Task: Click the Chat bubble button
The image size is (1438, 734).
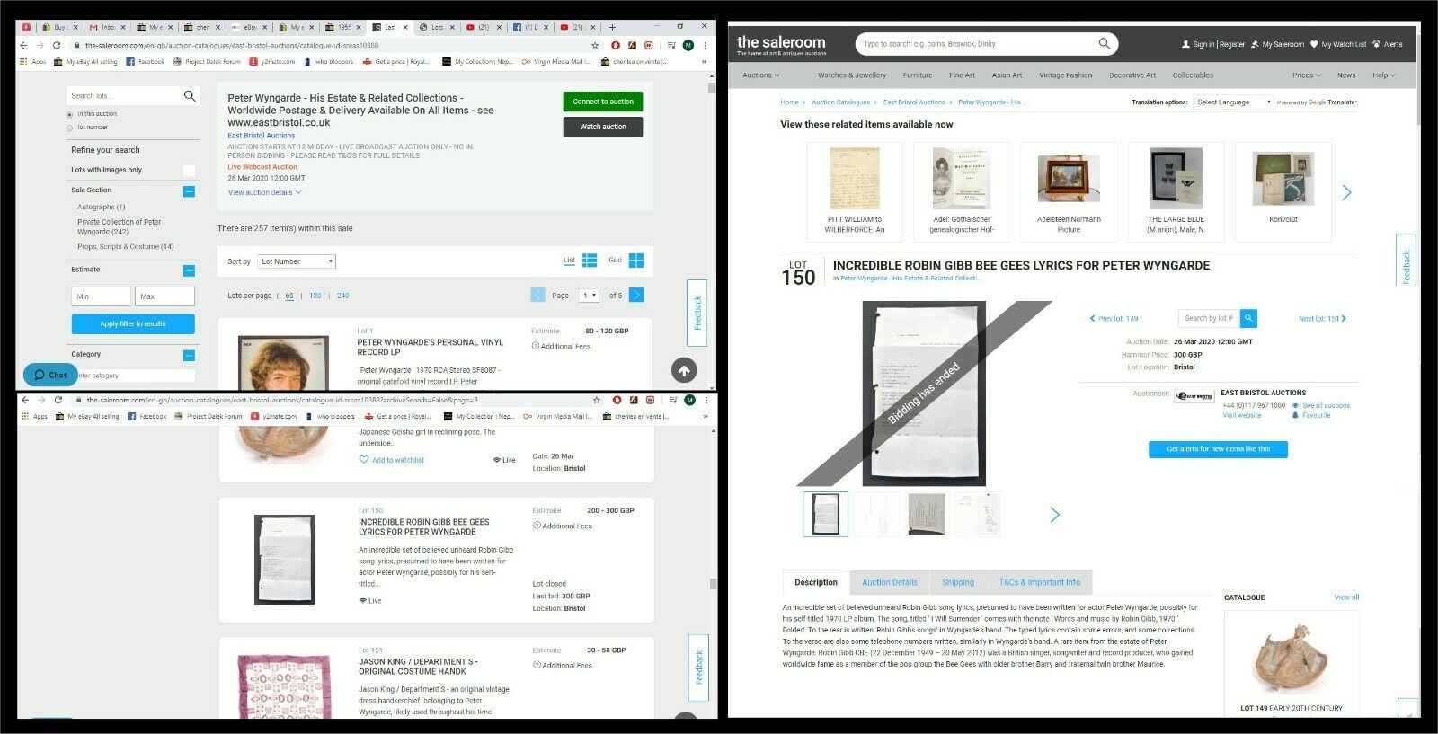Action: tap(51, 375)
